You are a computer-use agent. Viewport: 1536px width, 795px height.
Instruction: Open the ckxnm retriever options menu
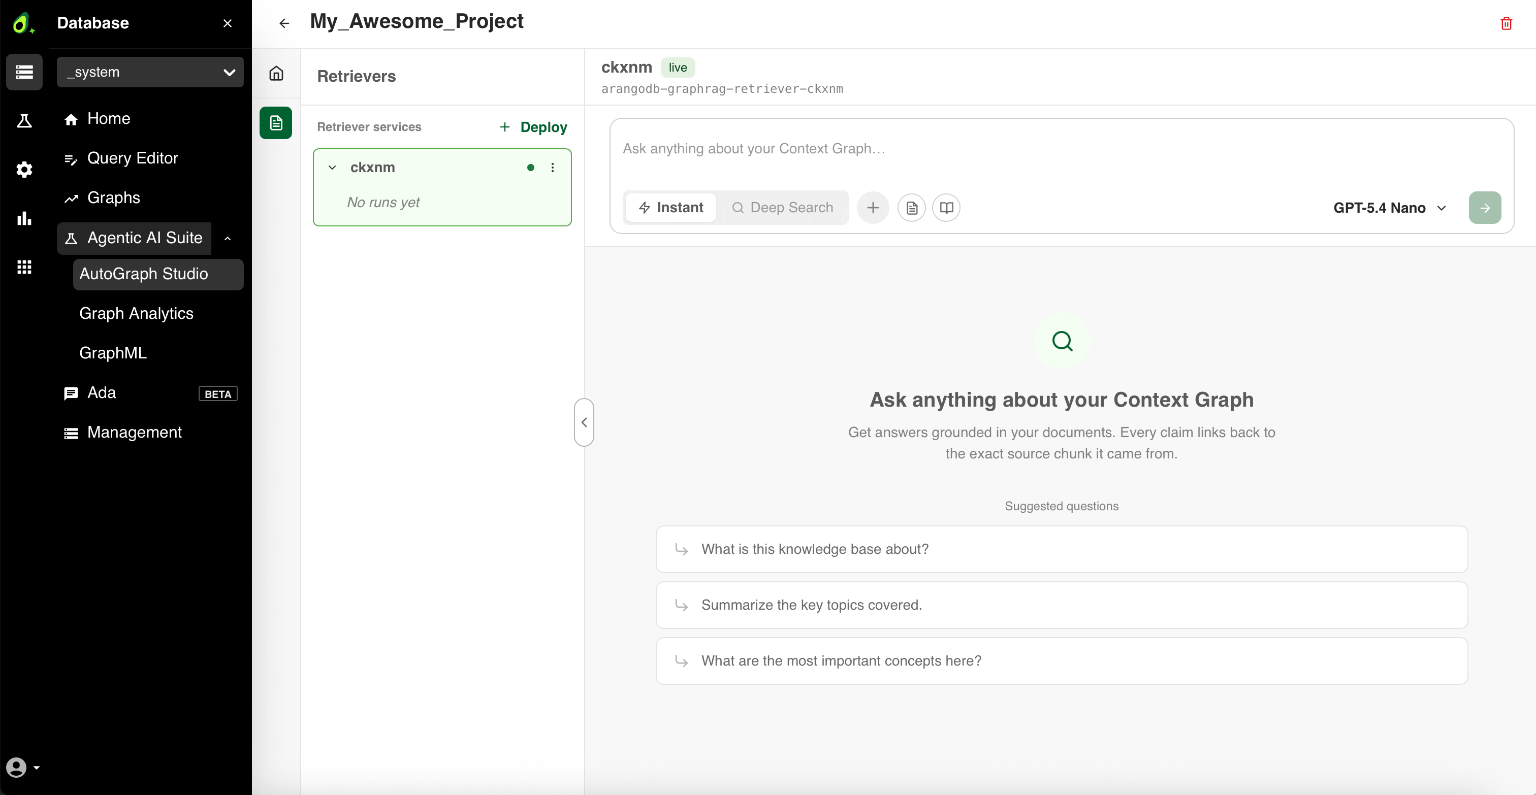553,168
